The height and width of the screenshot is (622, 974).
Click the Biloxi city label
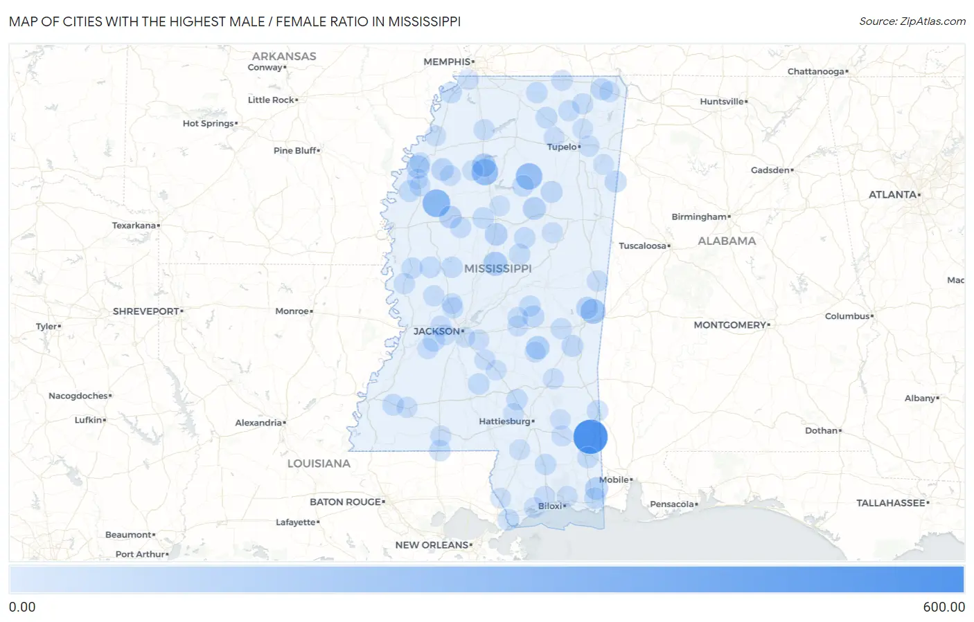550,506
